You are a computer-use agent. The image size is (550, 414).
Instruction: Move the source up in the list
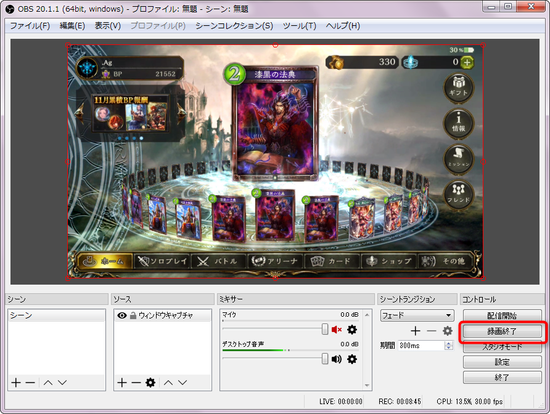(x=168, y=383)
